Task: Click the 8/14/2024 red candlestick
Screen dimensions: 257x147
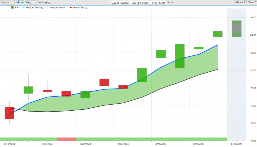Action: click(9, 113)
